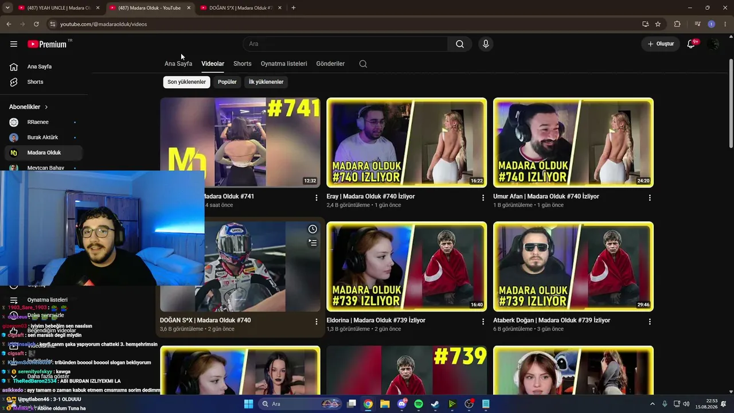
Task: Show hidden icons in system tray
Action: (653, 404)
